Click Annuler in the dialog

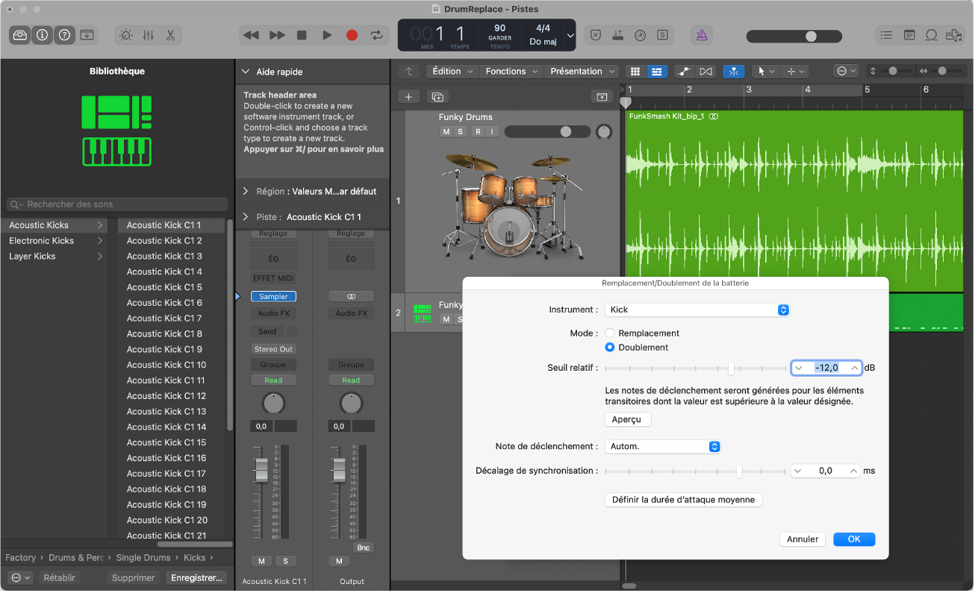pos(803,539)
